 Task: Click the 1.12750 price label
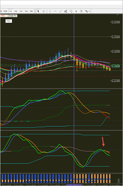(116, 22)
